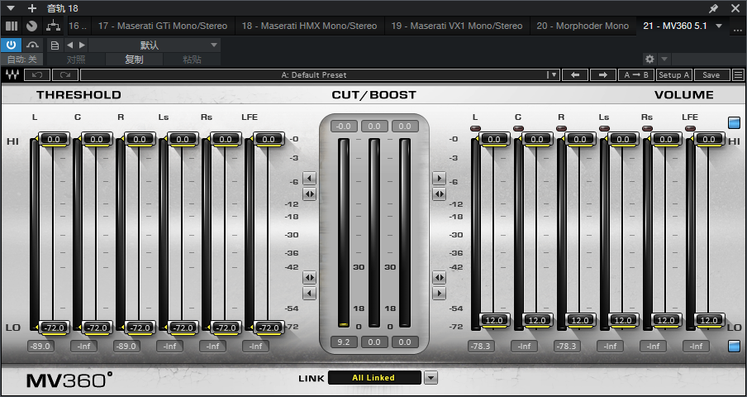747x397 pixels.
Task: Go to the previous Waves preset with the left arrow
Action: (575, 74)
